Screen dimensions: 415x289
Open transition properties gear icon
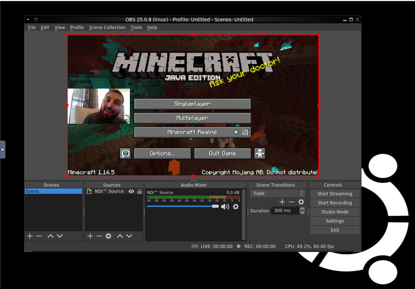click(x=301, y=202)
